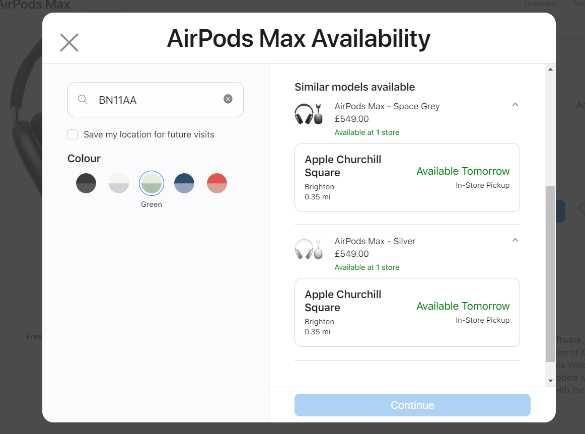Tick Save my location for future visits
585x434 pixels.
[x=72, y=134]
